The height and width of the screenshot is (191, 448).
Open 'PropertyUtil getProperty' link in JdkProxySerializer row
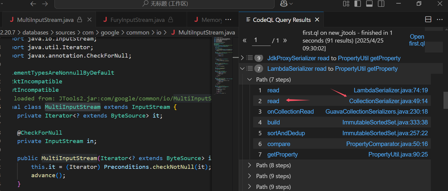pos(369,58)
